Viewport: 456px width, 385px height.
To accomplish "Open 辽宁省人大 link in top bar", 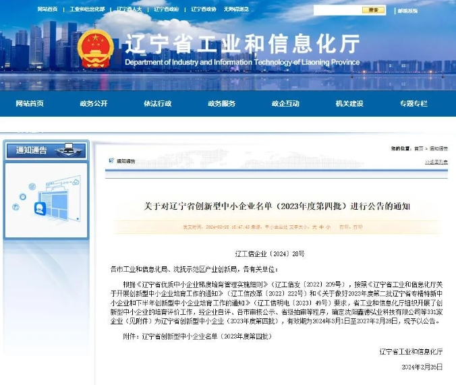I will (130, 11).
